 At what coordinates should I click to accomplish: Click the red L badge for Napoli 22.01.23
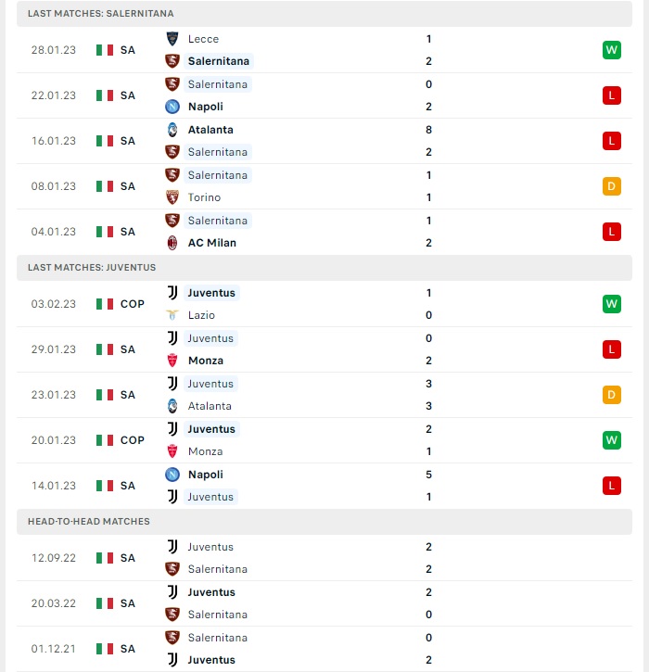point(611,95)
